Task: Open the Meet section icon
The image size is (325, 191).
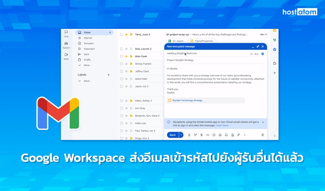Action: 66,55
